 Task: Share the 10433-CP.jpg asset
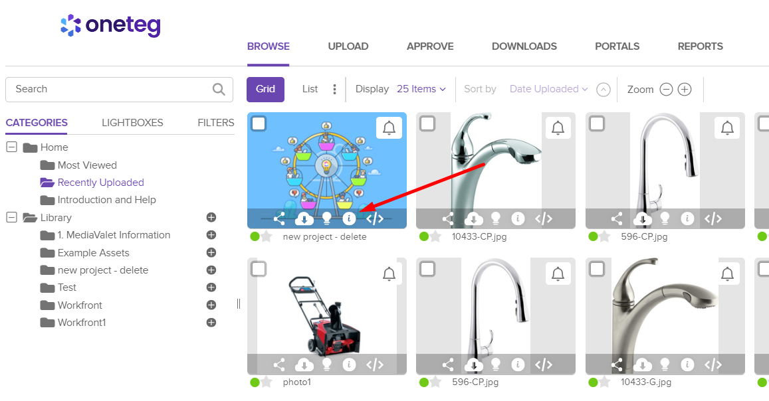click(448, 218)
